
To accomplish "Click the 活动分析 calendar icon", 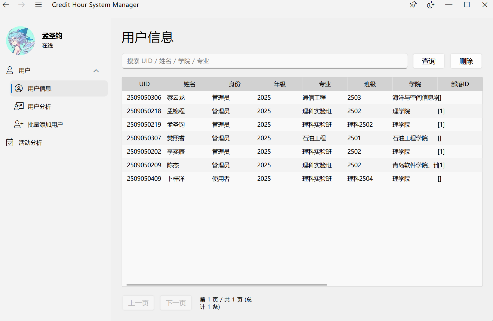I will pyautogui.click(x=10, y=143).
